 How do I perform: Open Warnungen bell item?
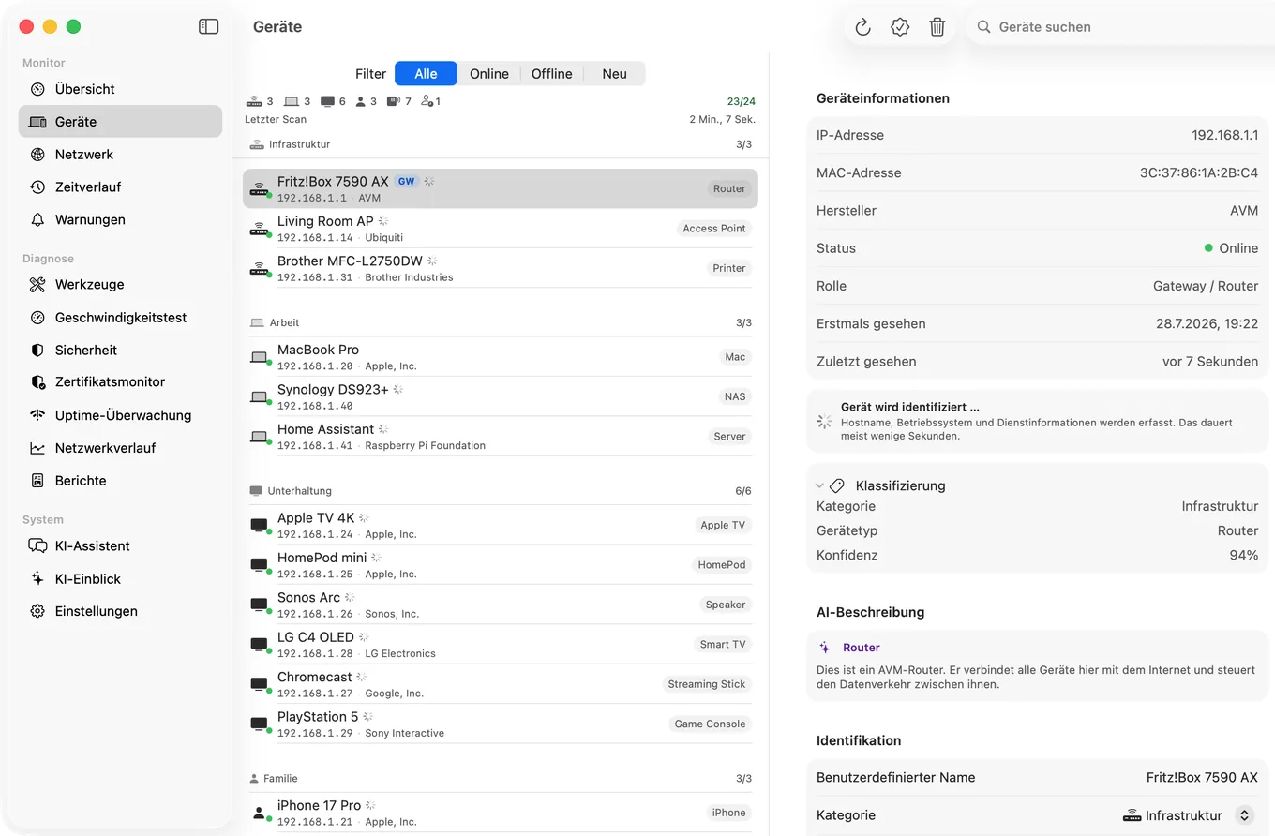coord(120,220)
